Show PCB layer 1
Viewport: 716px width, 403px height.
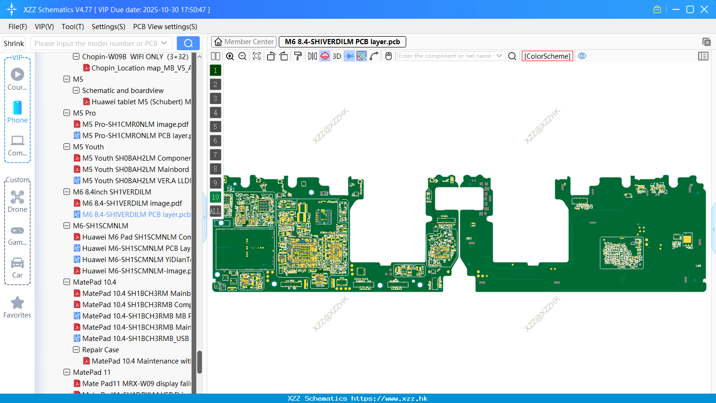(x=215, y=70)
